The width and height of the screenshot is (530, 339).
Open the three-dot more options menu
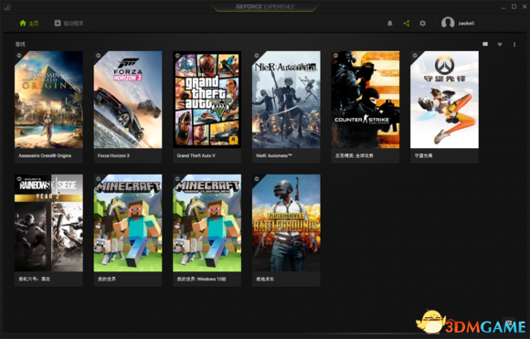coord(514,44)
